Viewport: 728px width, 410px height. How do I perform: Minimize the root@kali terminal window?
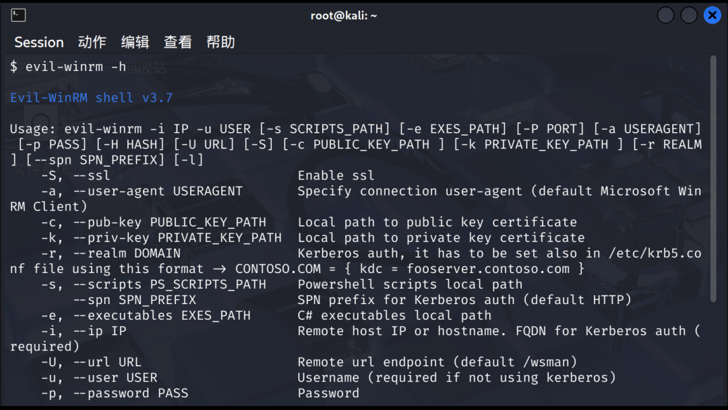(665, 16)
